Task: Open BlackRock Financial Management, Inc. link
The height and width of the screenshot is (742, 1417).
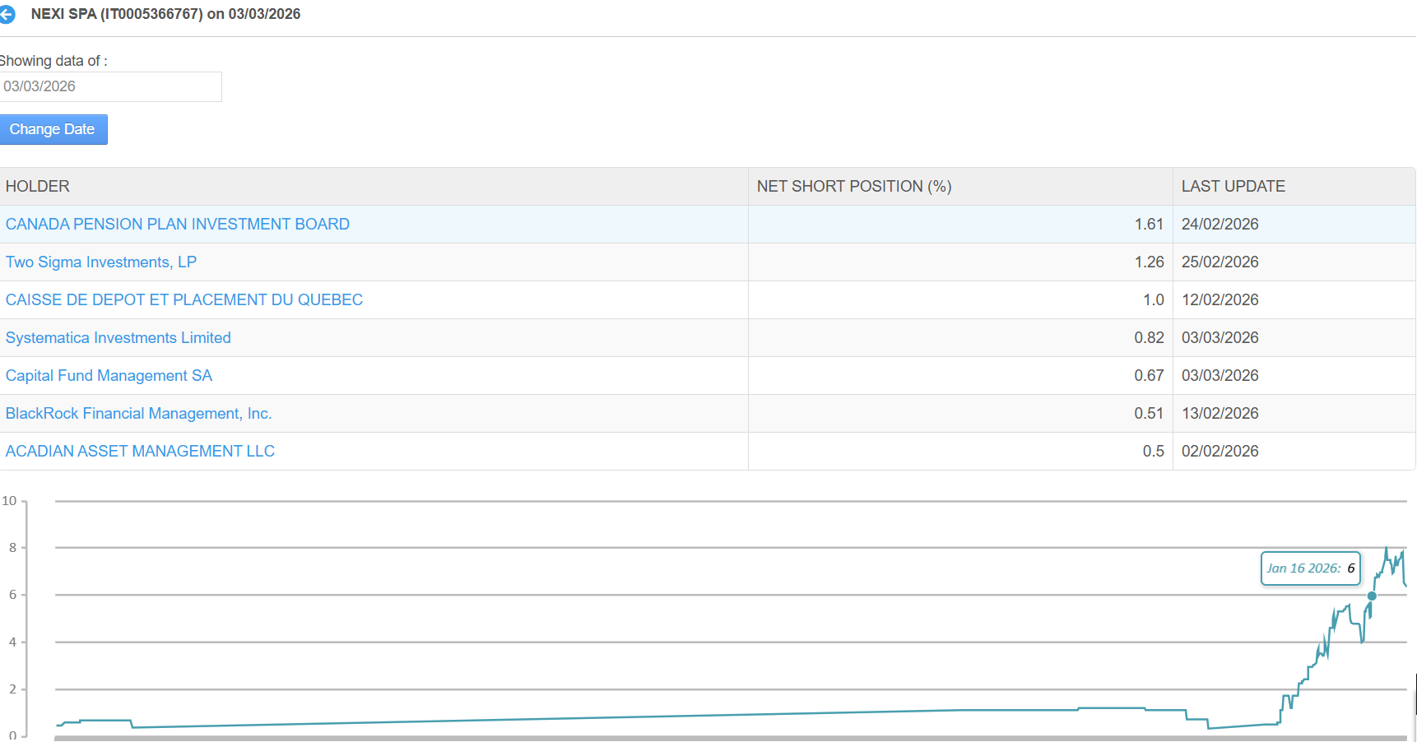Action: [138, 414]
